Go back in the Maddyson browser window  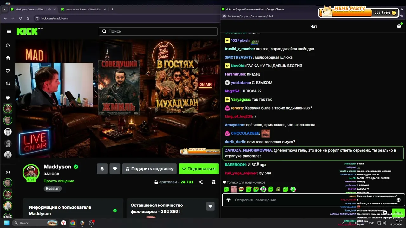click(x=5, y=18)
